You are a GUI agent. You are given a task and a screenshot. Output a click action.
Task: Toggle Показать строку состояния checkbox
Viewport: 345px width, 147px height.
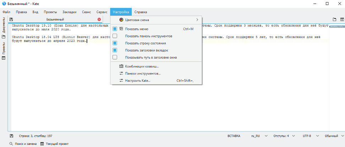(115, 43)
